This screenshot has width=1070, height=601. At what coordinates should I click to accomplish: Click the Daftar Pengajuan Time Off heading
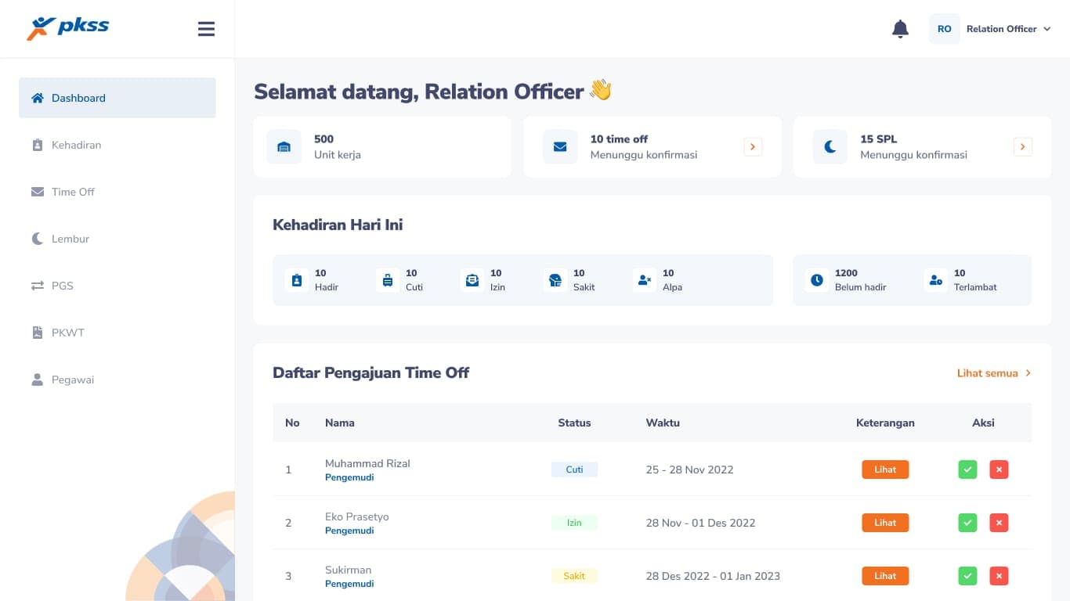coord(371,373)
